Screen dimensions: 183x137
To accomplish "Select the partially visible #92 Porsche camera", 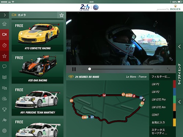I will [38, 128].
